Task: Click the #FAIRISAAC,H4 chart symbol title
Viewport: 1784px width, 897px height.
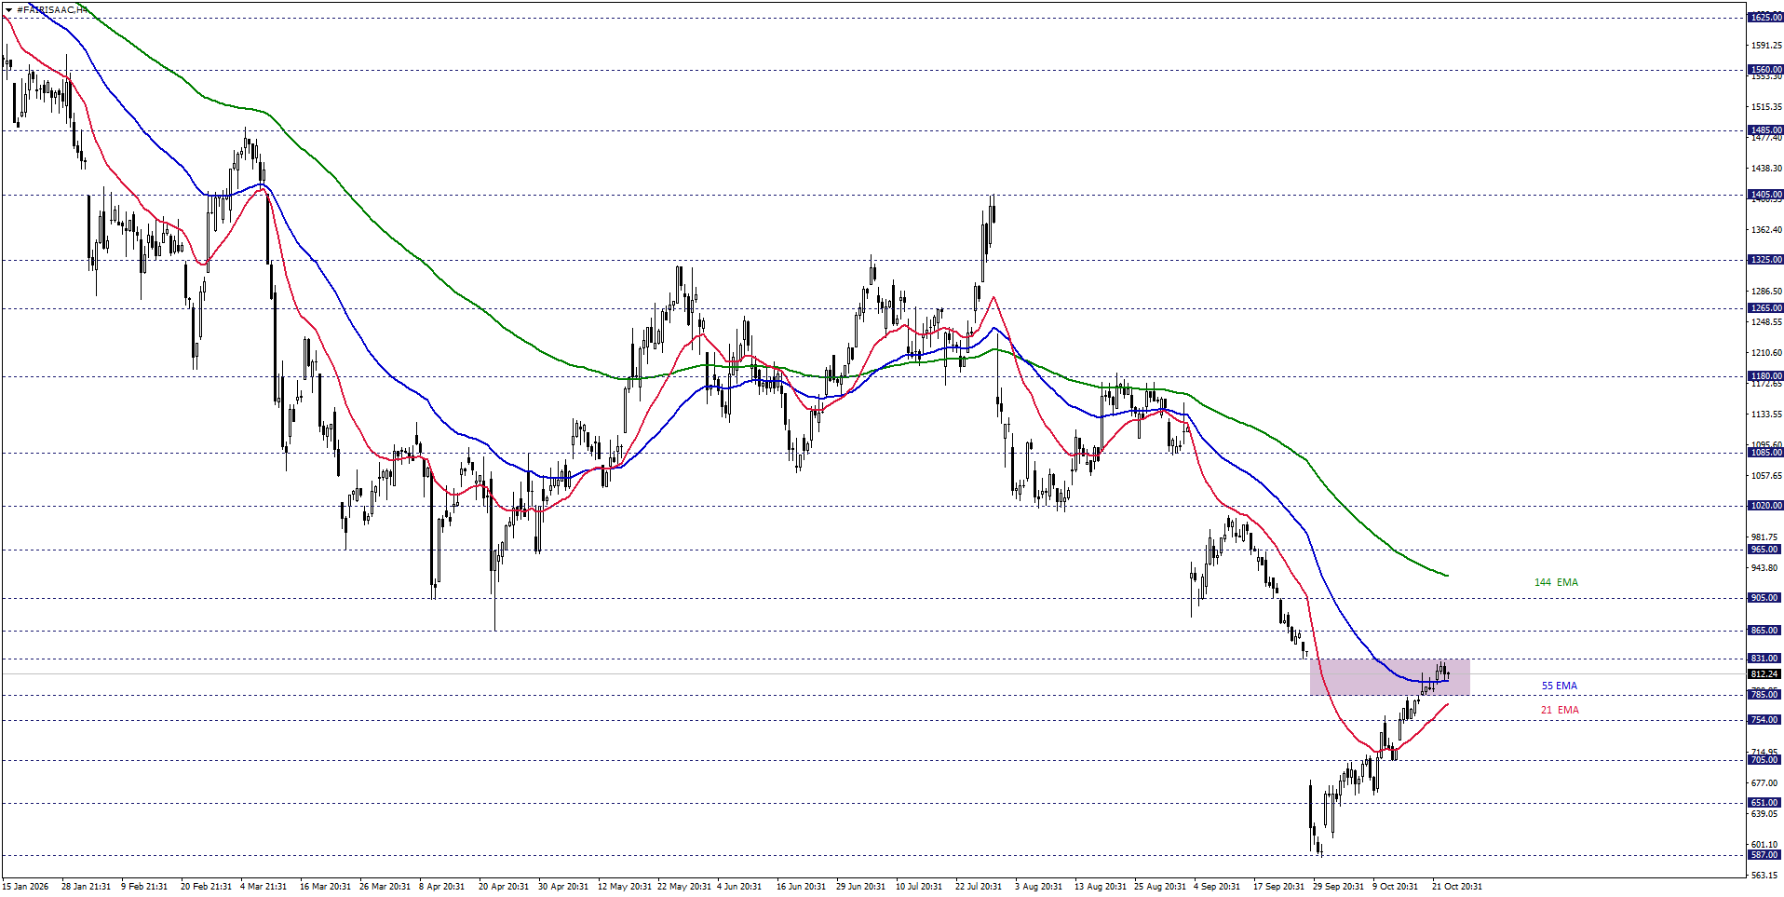Action: [51, 9]
